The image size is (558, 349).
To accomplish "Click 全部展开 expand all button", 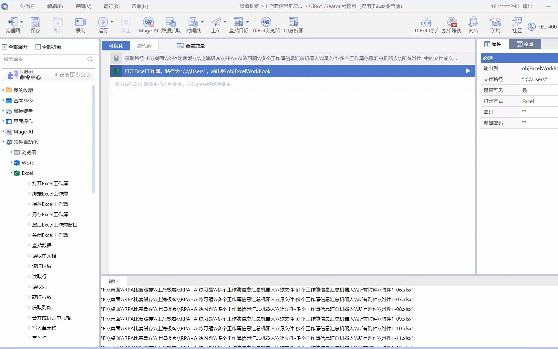I will coord(15,47).
